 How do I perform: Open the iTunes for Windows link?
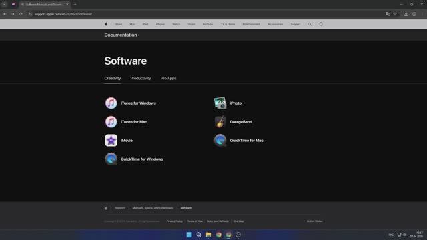(138, 103)
